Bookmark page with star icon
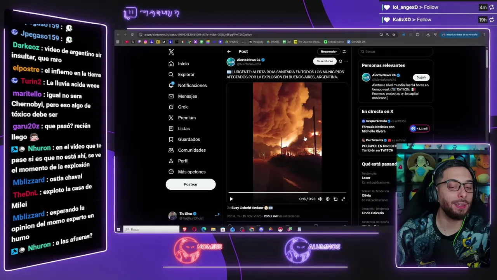Image resolution: width=497 pixels, height=280 pixels. pos(394,35)
